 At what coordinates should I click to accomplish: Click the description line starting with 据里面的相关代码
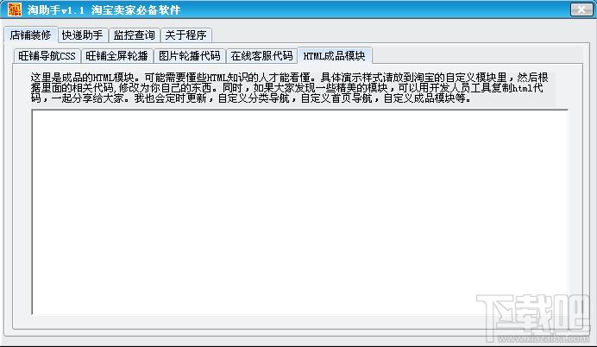287,88
